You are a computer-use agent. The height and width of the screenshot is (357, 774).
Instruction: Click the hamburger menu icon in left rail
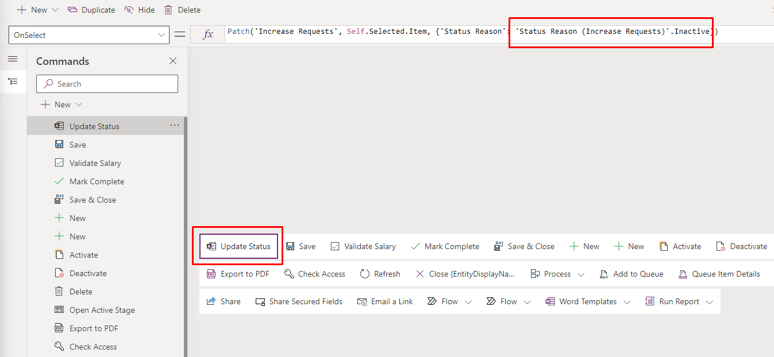13,59
